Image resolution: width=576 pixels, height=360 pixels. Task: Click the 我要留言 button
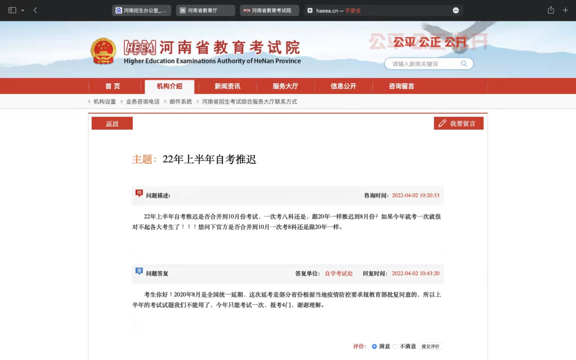[459, 124]
